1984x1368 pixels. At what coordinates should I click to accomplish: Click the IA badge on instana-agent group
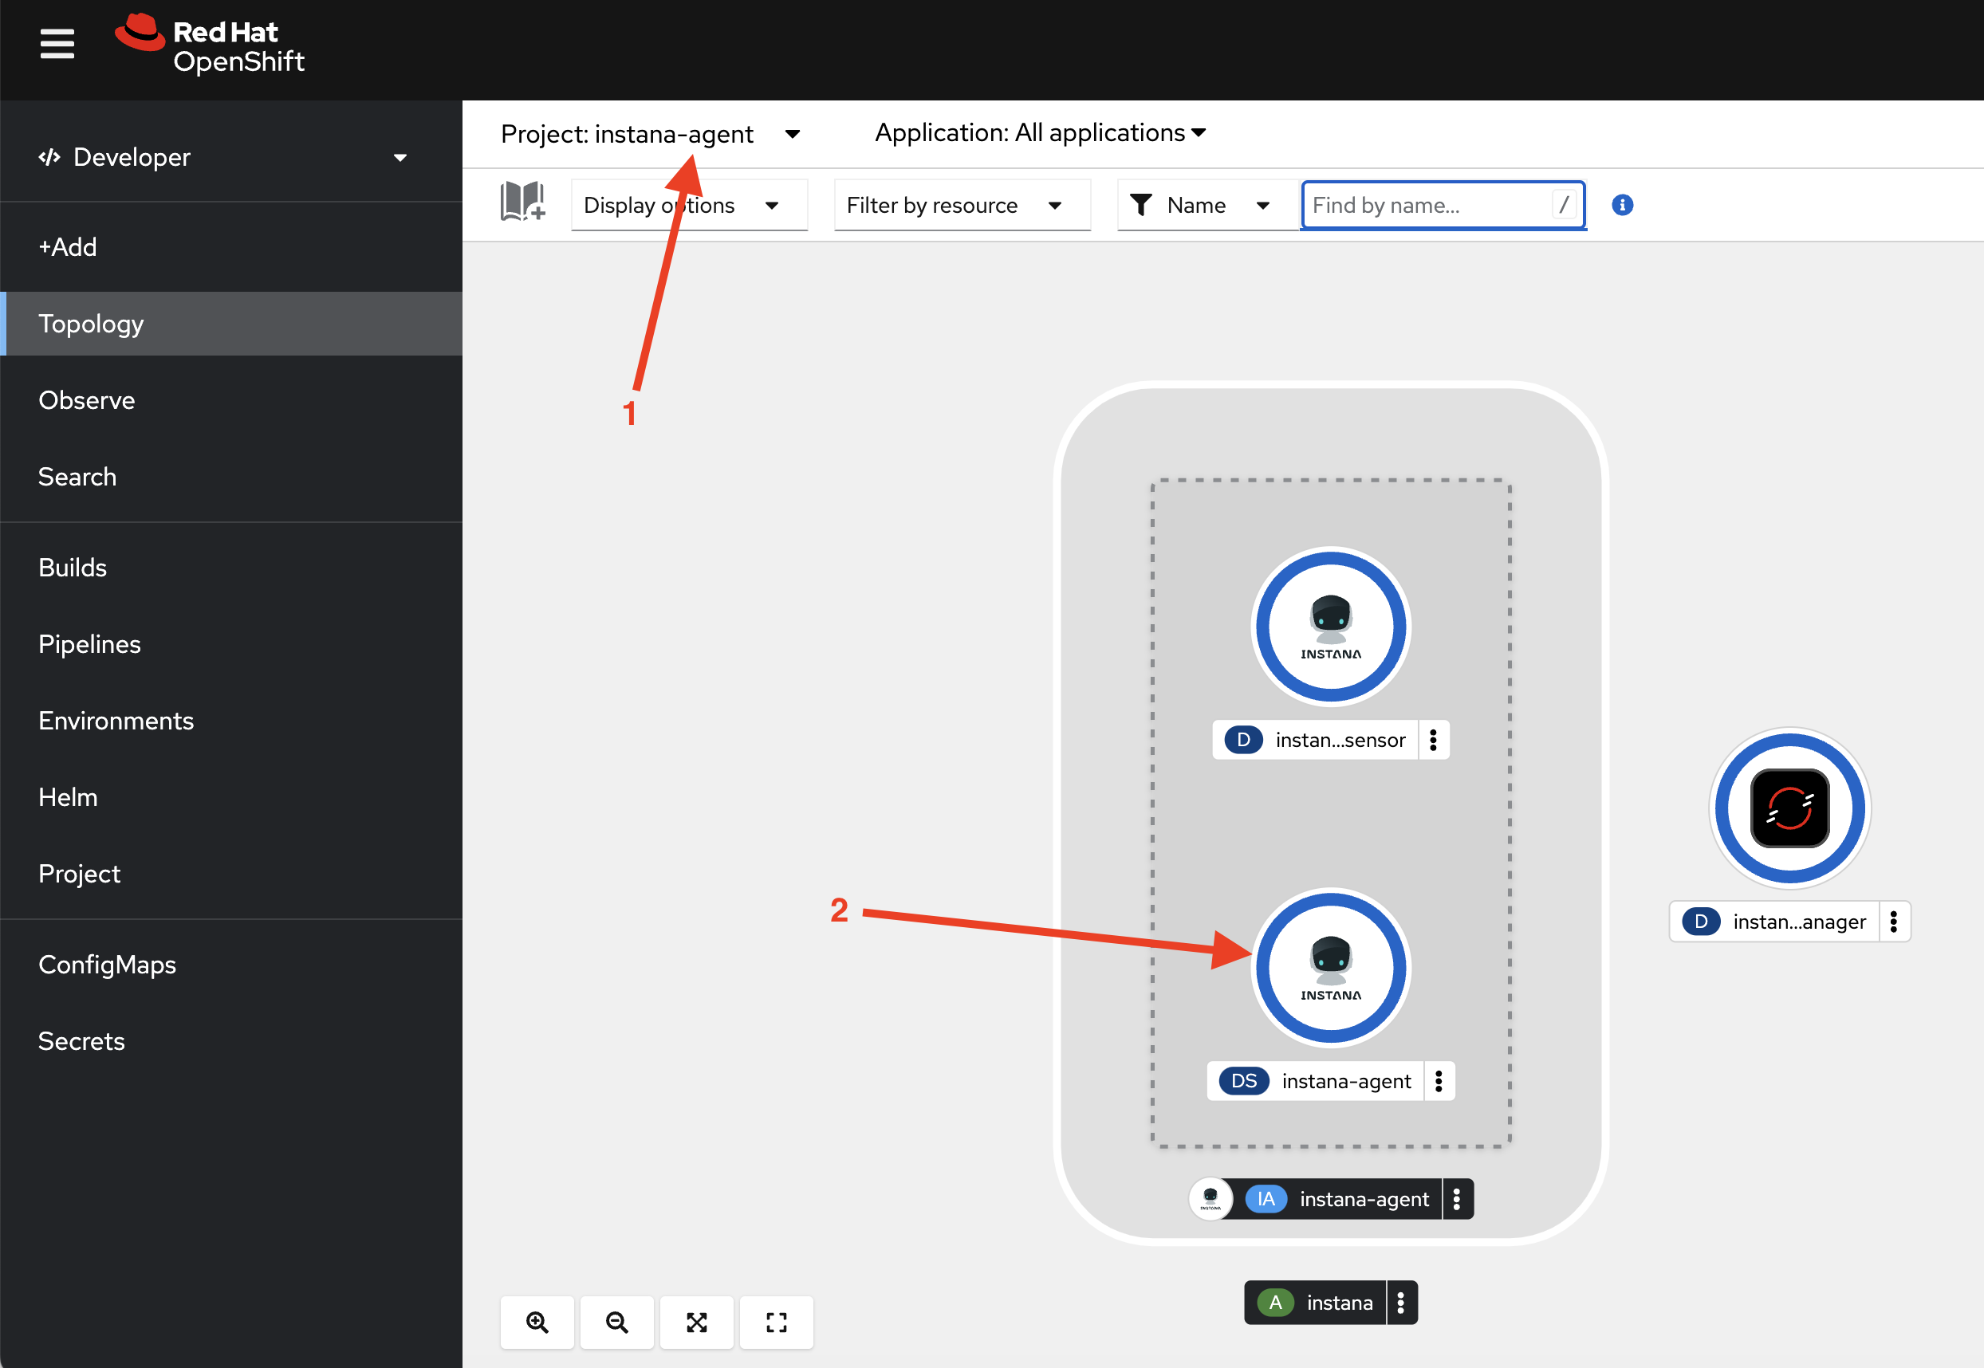point(1266,1199)
